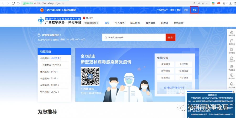Open the 特色创新 navigation tab
The height and width of the screenshot is (118, 236).
click(179, 23)
